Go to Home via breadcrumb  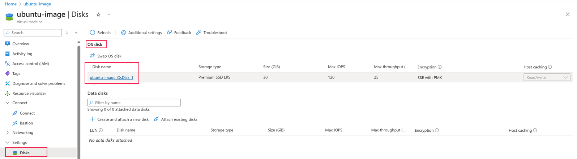point(10,4)
